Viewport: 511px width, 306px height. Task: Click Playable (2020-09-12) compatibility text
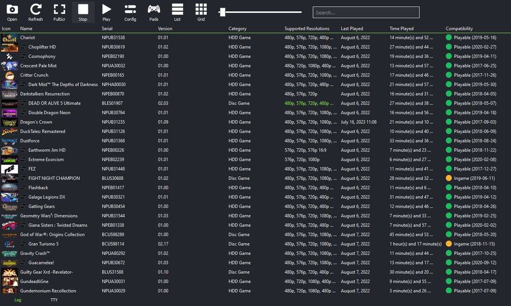click(x=475, y=263)
